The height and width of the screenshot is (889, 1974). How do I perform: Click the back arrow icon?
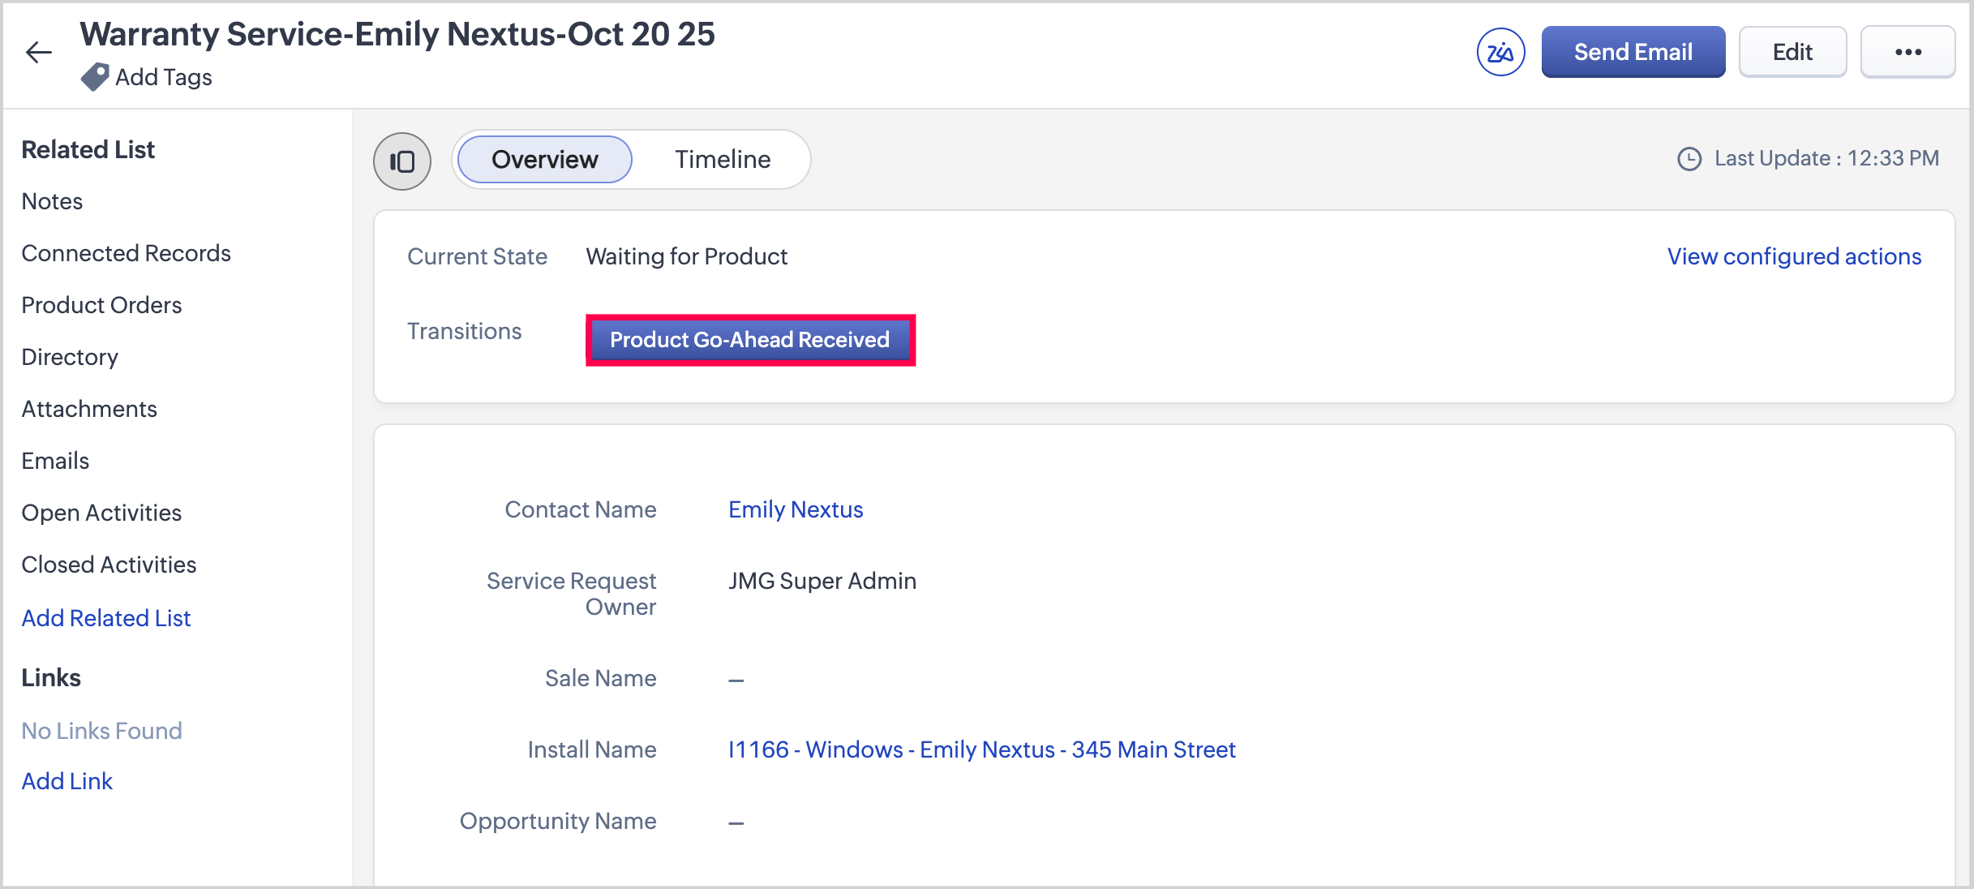38,53
